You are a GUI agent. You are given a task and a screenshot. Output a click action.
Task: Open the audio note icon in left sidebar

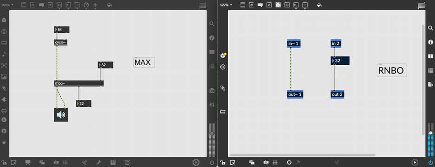[x=4, y=54]
